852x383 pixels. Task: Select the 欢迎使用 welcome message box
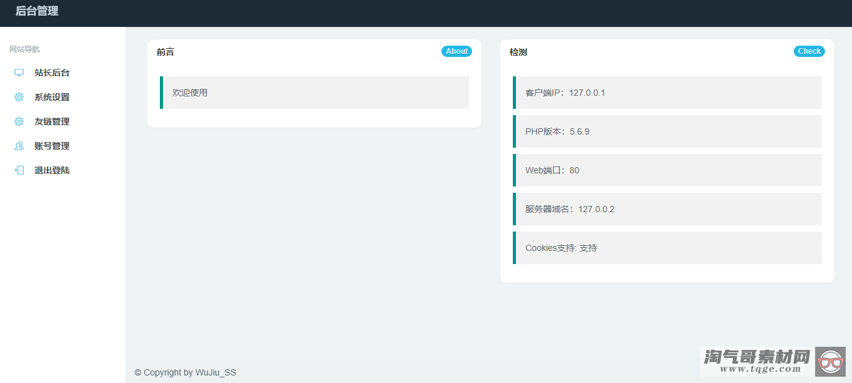point(315,92)
